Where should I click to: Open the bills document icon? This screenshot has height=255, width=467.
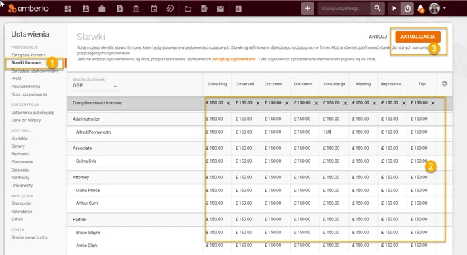(x=119, y=9)
